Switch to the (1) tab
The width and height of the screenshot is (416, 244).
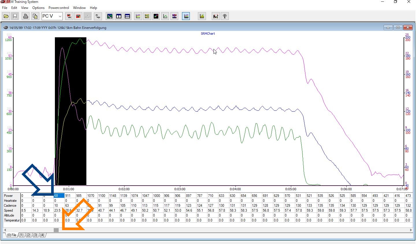21,235
